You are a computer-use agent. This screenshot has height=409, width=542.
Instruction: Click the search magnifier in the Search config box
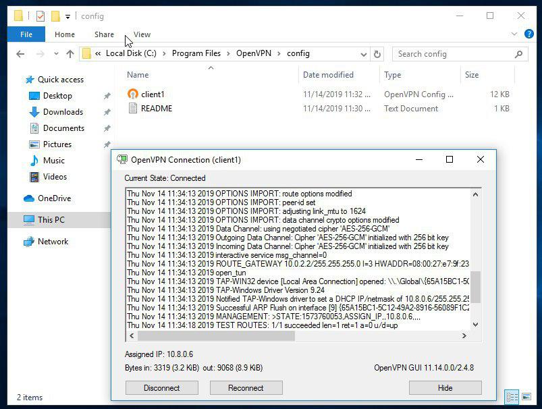[x=518, y=53]
